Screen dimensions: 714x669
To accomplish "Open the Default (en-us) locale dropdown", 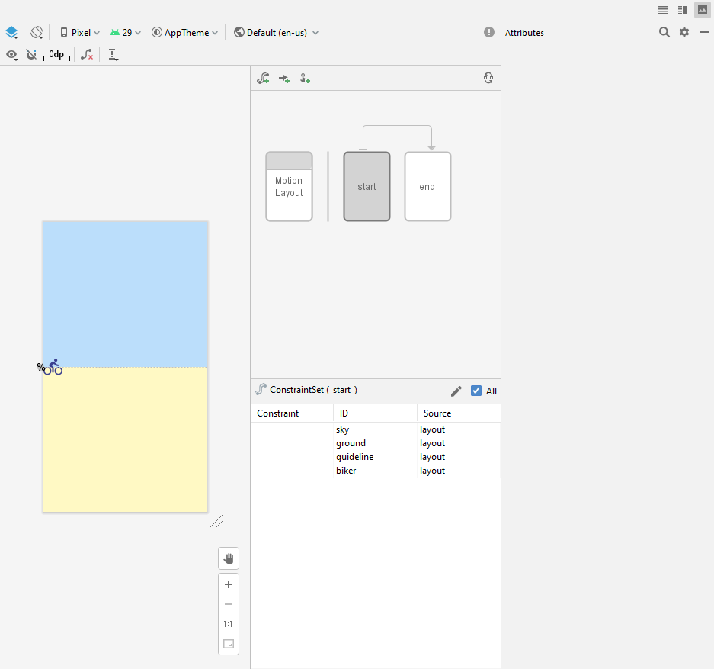I will click(x=277, y=33).
